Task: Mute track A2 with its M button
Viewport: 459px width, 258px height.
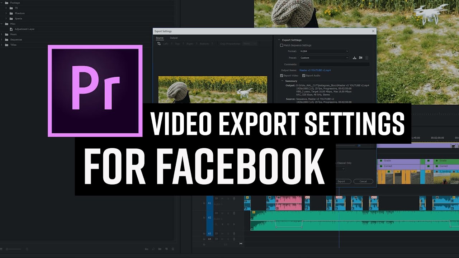Action: click(x=222, y=213)
